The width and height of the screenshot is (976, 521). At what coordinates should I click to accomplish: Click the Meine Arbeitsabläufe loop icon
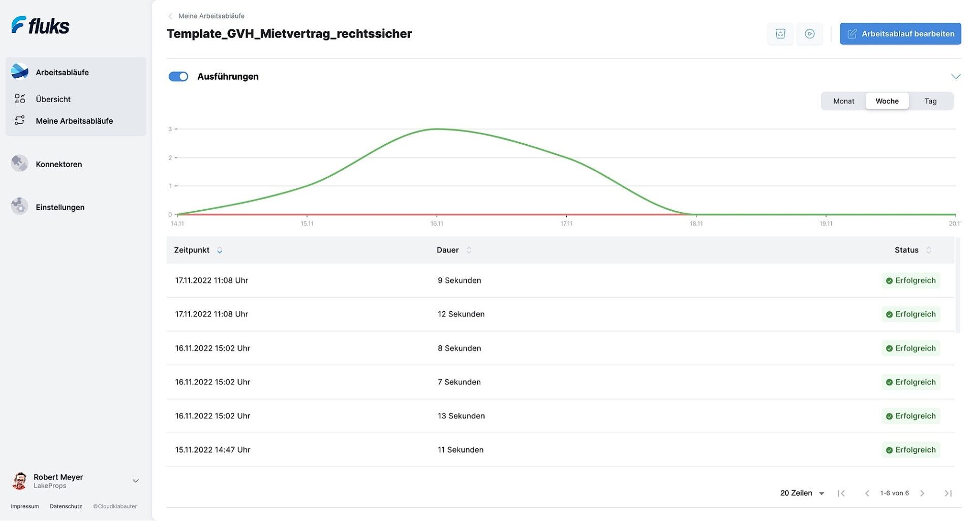tap(20, 120)
